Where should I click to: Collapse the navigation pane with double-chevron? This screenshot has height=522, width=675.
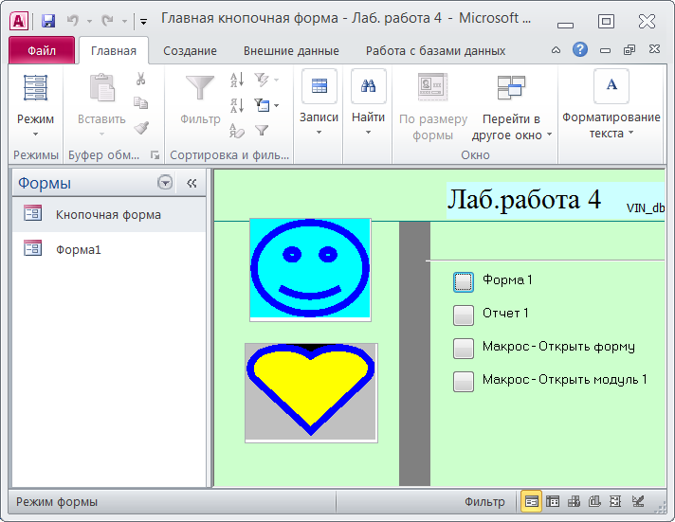[x=192, y=184]
